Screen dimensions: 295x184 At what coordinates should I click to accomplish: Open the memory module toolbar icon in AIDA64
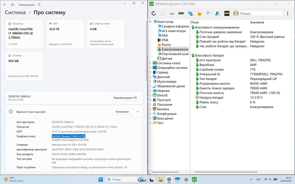[x=181, y=13]
